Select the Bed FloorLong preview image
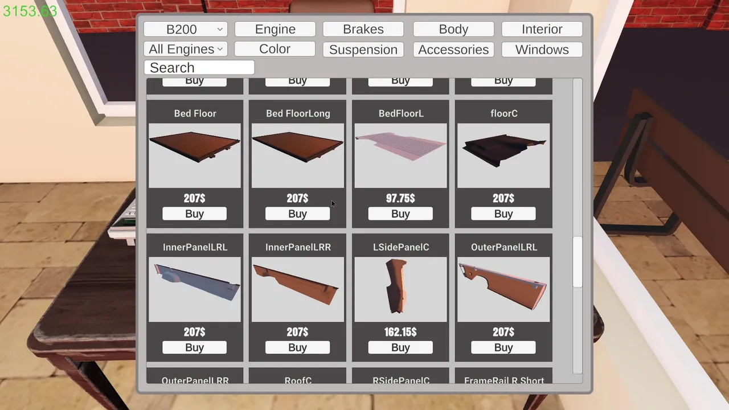Image resolution: width=729 pixels, height=410 pixels. point(298,155)
